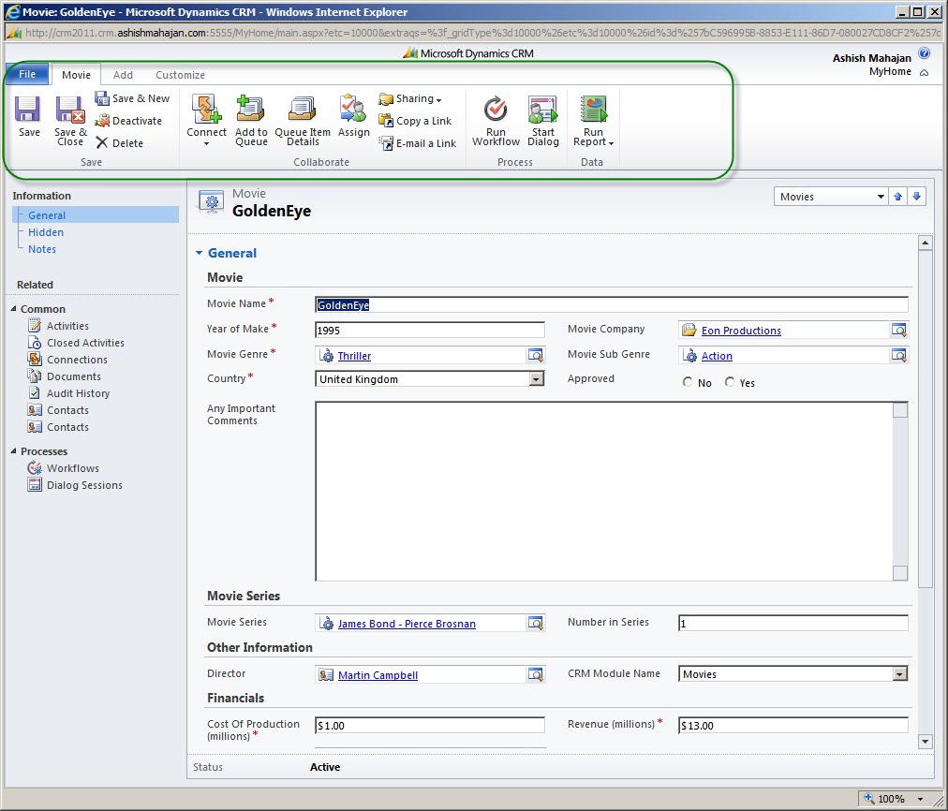
Task: Open Documents in sidebar
Action: (64, 376)
